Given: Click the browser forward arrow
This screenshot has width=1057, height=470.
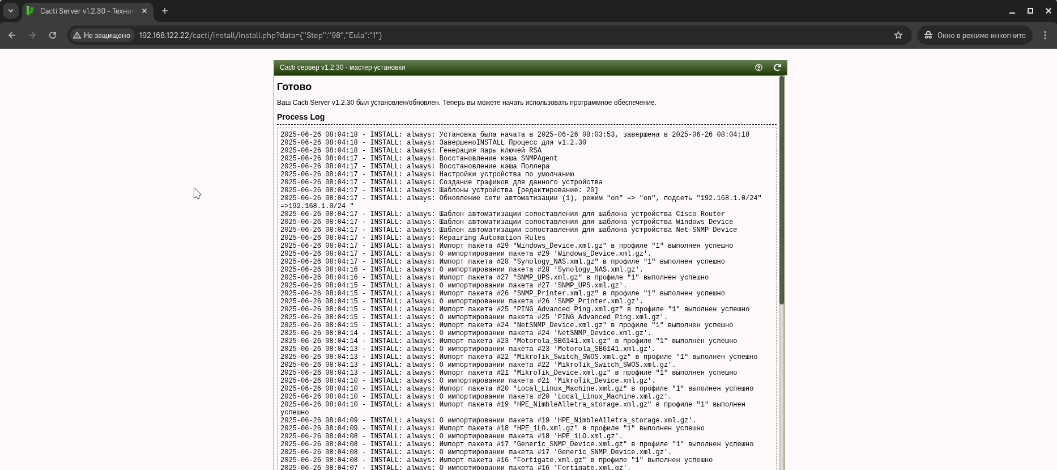Looking at the screenshot, I should [32, 35].
